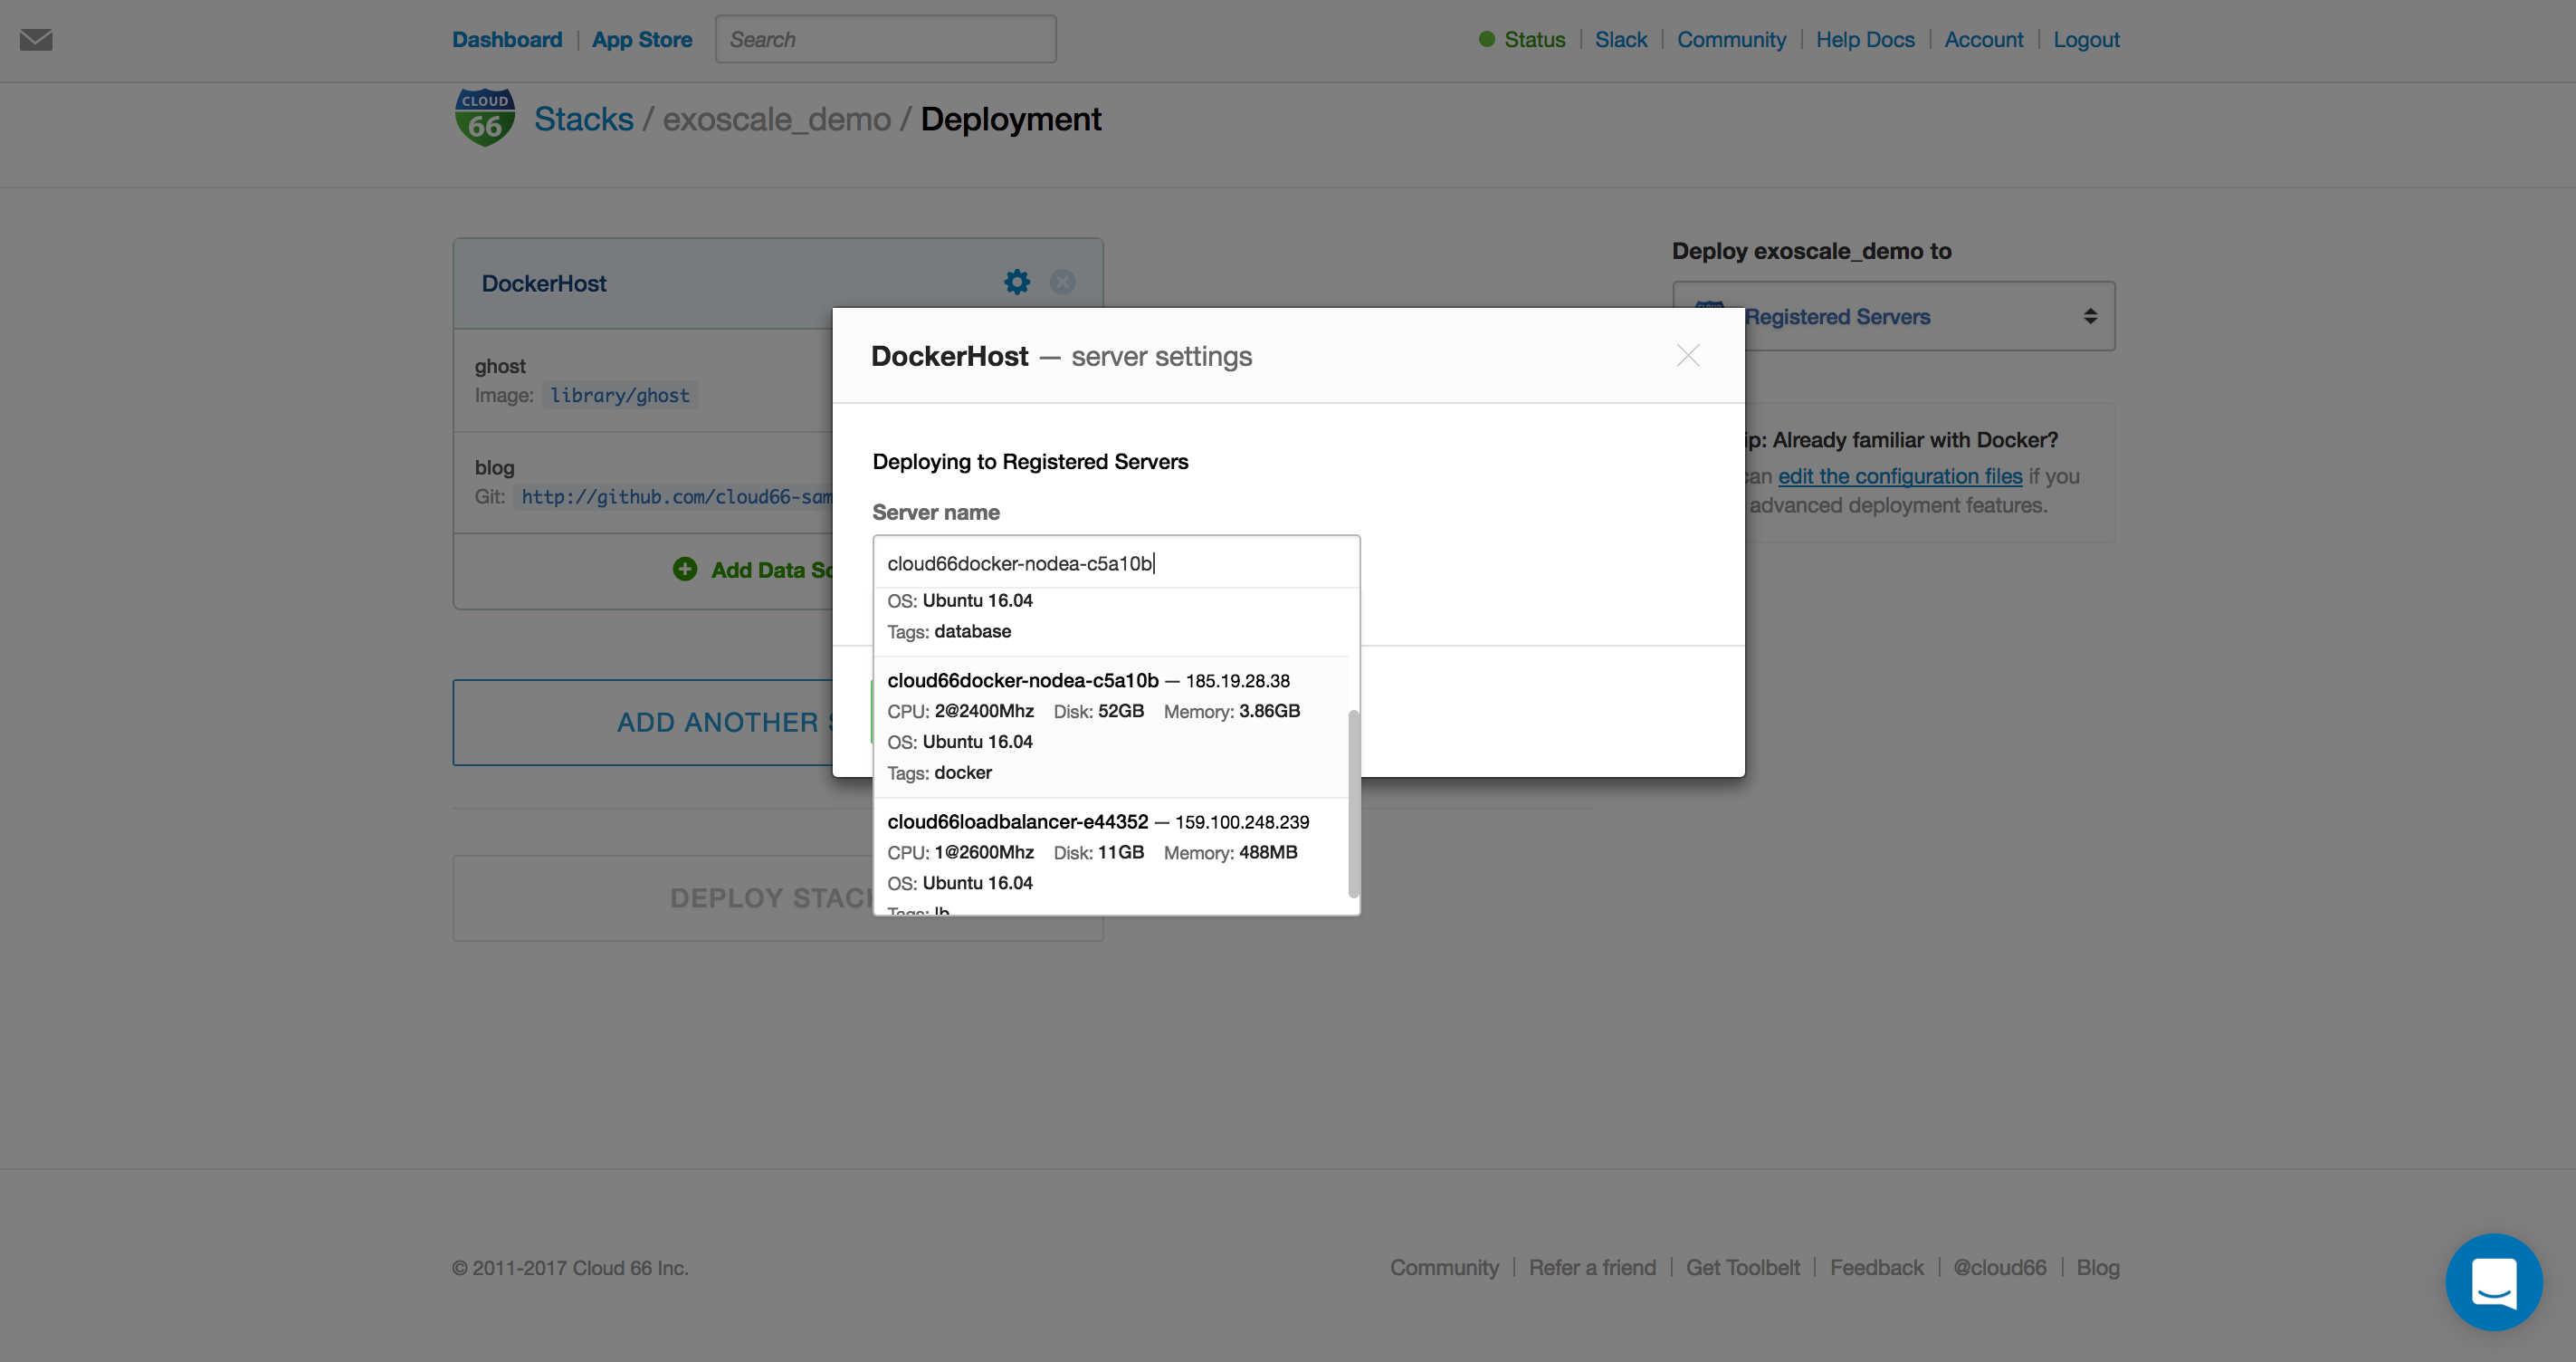This screenshot has height=1362, width=2576.
Task: Select cloud66docker-nodea-c5a10b server entry
Action: (x=1098, y=725)
